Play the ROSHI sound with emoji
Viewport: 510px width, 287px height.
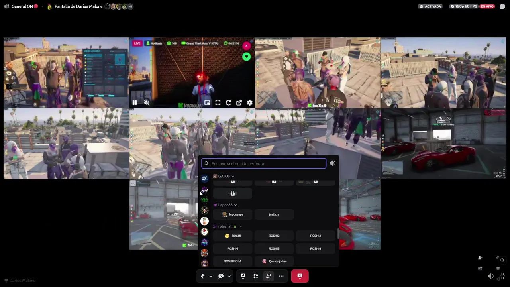[x=233, y=236]
